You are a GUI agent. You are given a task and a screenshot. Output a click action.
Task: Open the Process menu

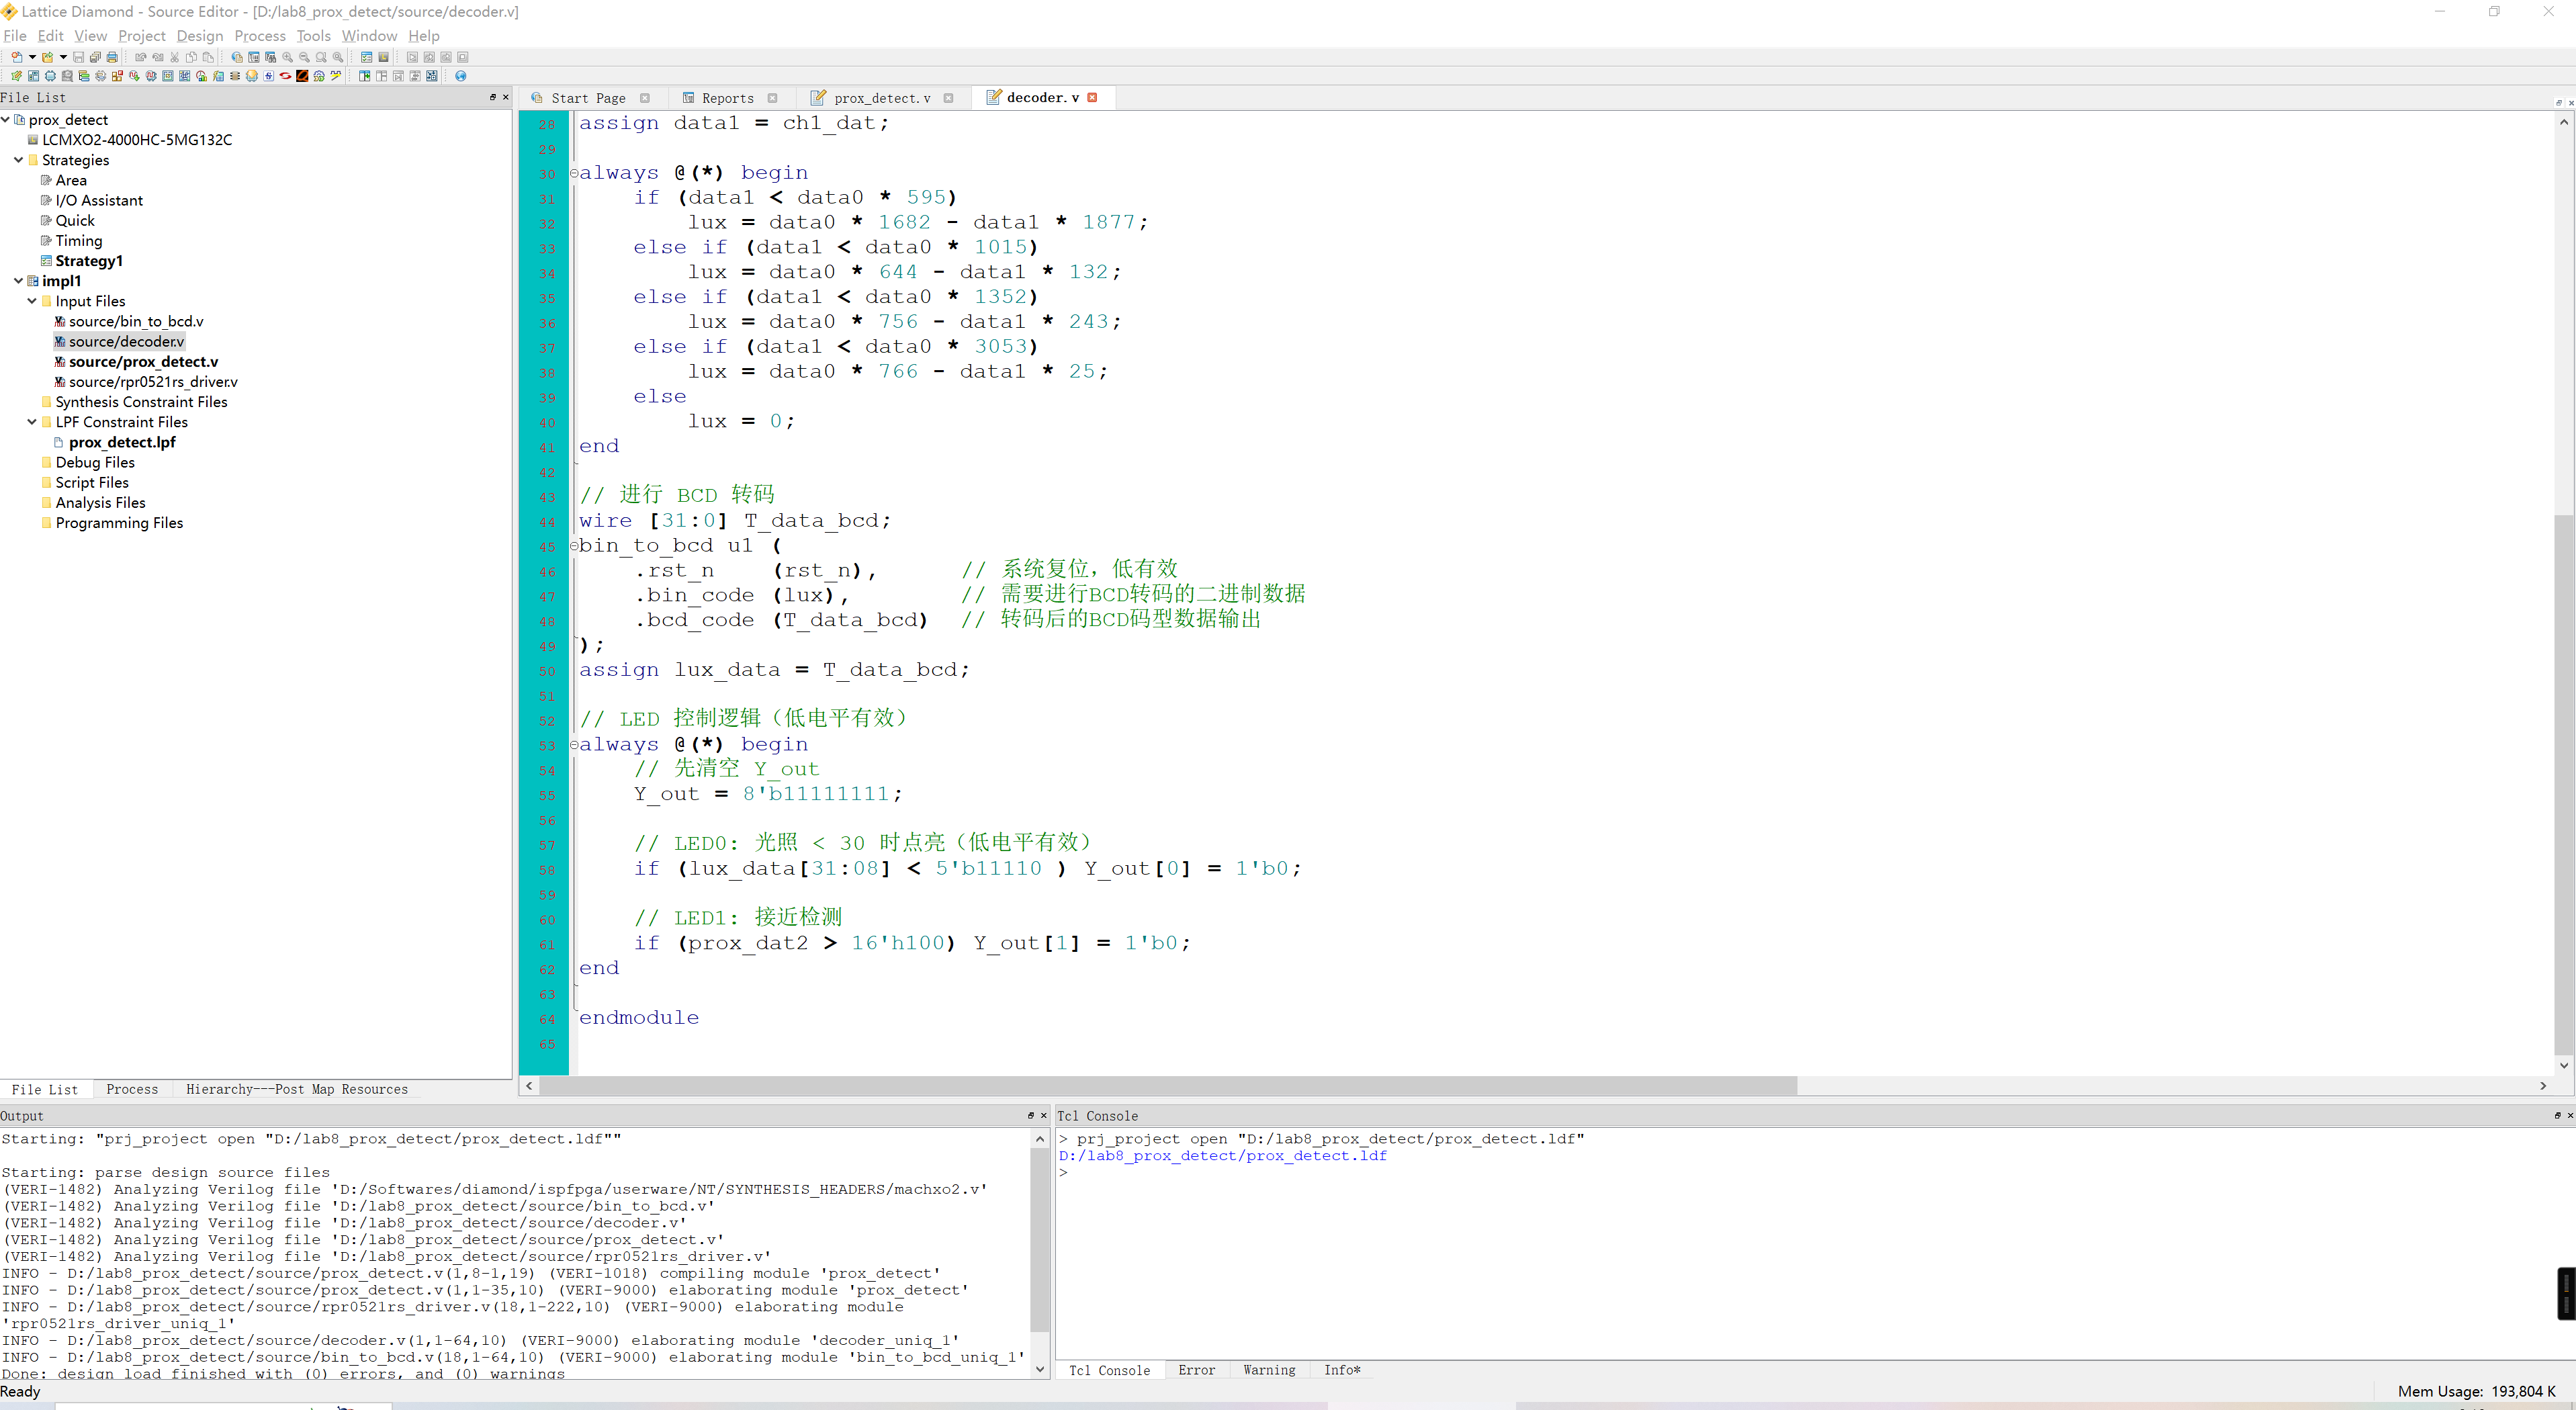[x=260, y=36]
